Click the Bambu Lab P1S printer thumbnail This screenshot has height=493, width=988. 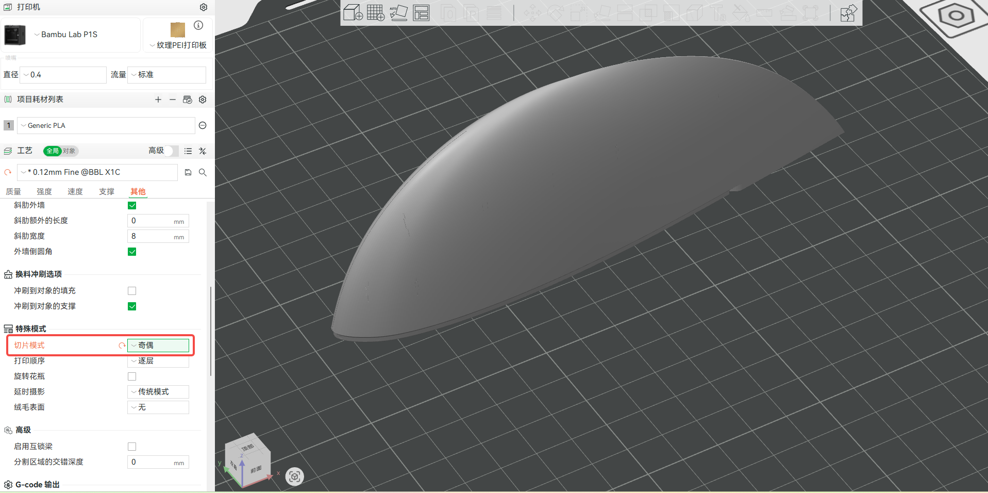(x=15, y=35)
